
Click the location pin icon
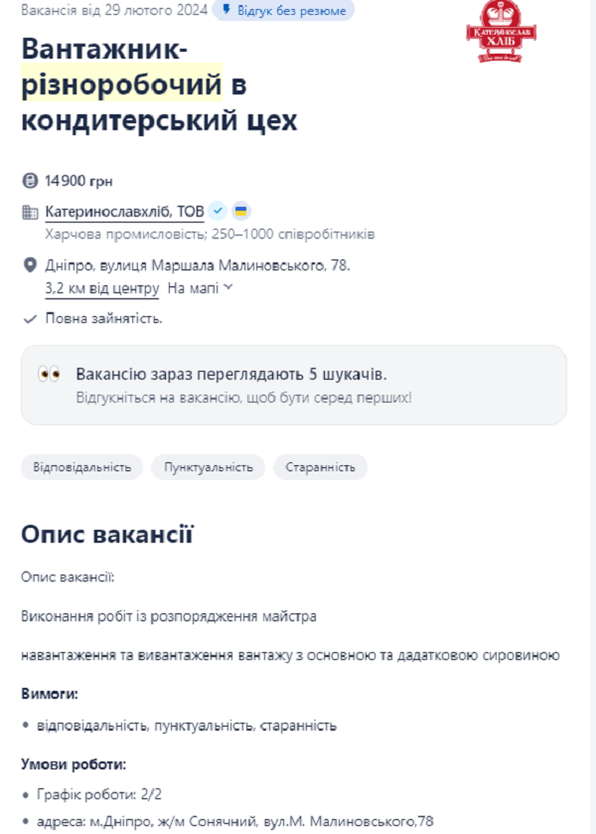tap(29, 265)
